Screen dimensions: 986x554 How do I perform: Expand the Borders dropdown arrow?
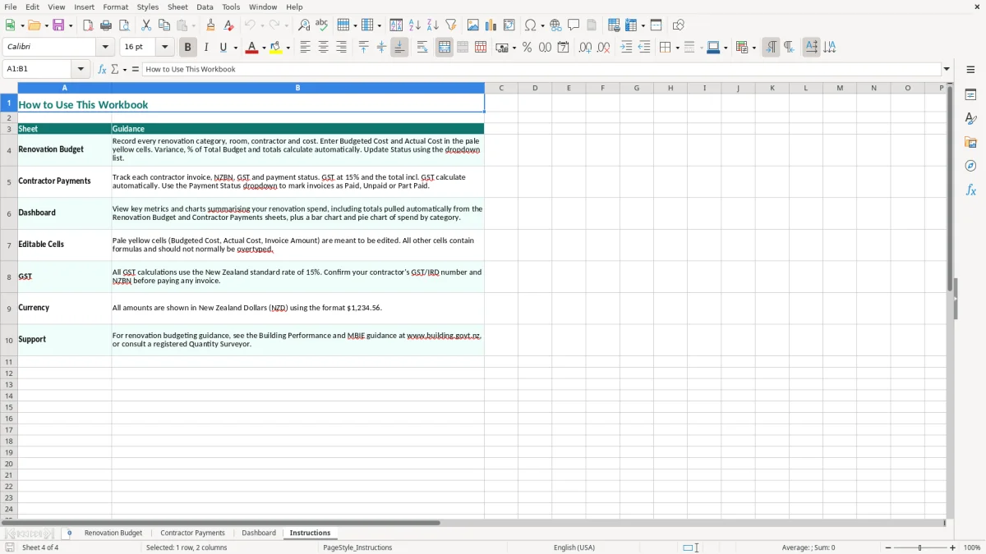click(x=676, y=48)
